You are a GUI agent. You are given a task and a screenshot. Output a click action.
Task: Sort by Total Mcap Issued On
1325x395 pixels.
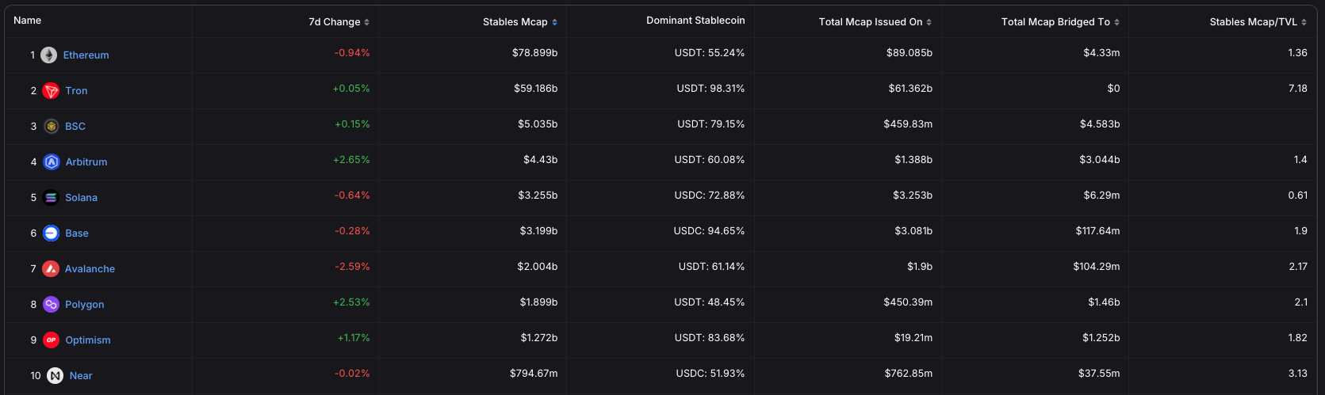875,22
